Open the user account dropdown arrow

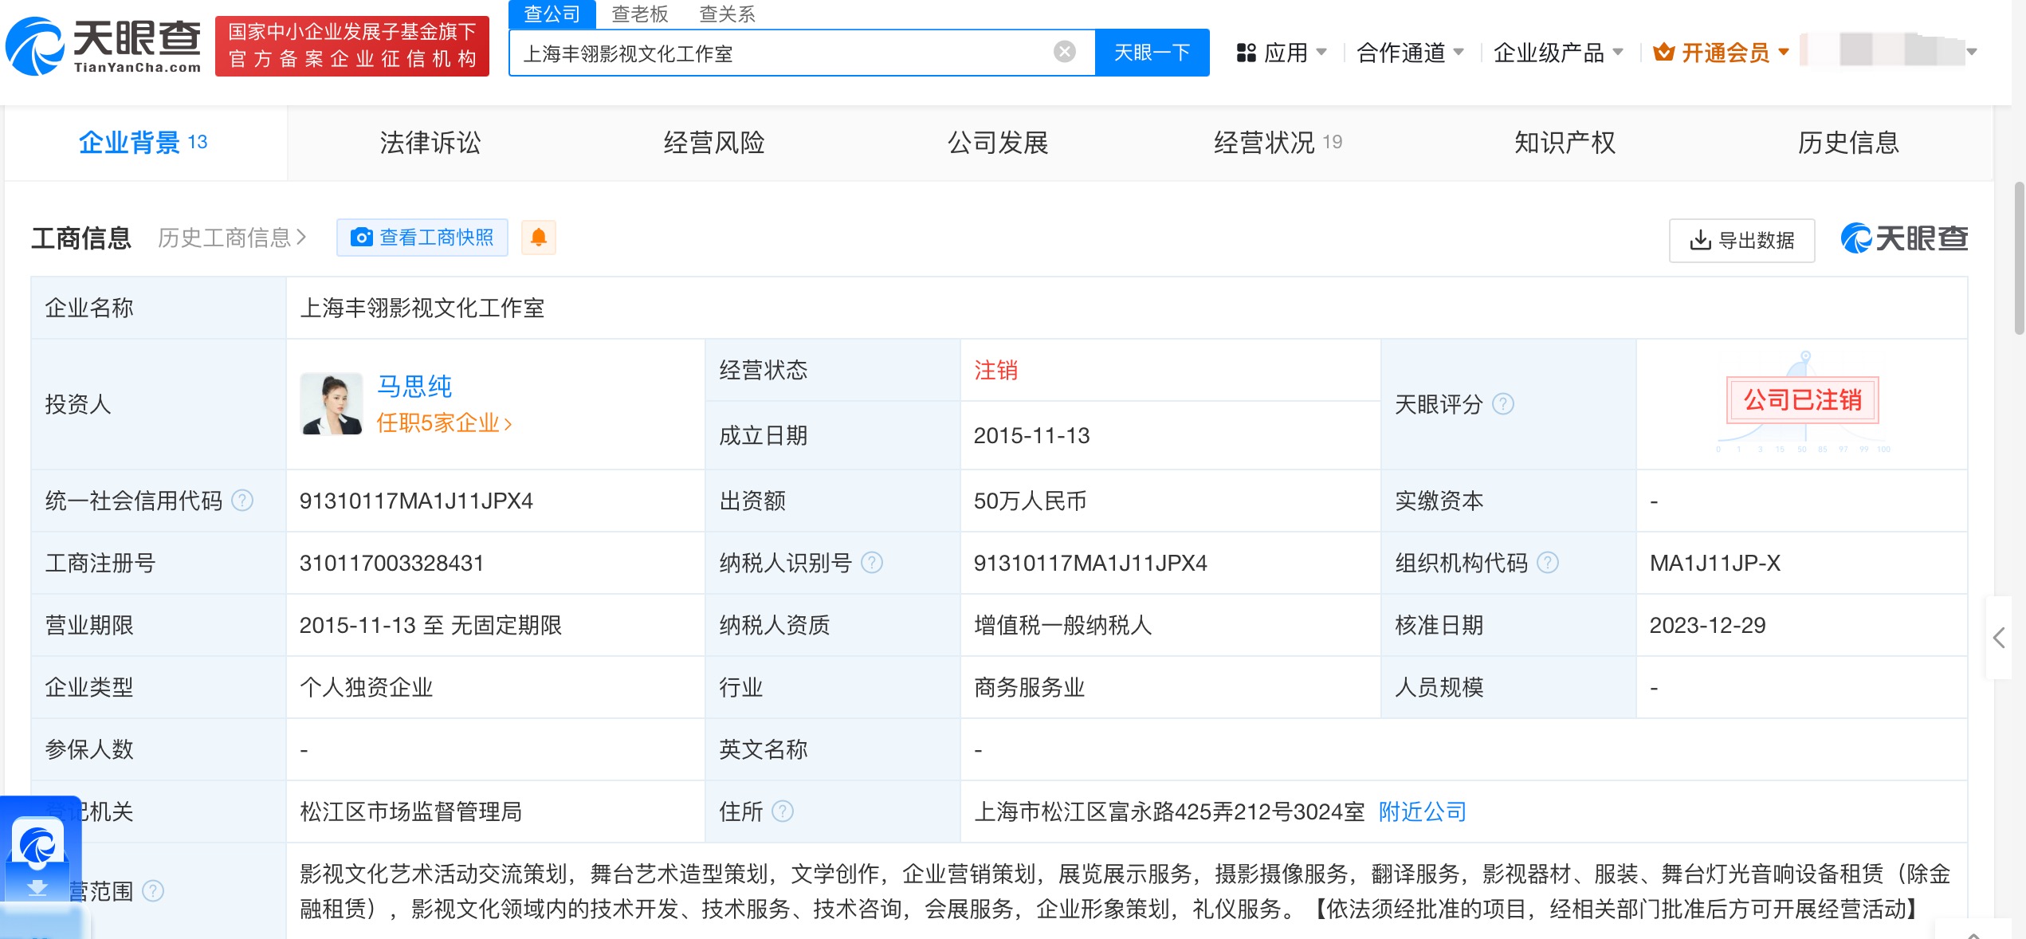click(1972, 52)
